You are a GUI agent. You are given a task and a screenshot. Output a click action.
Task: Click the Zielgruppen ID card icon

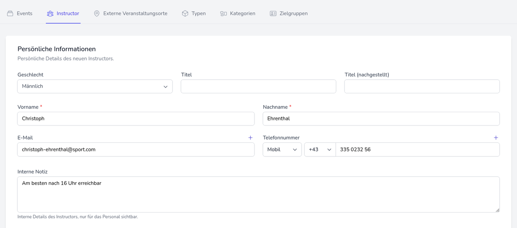point(273,14)
